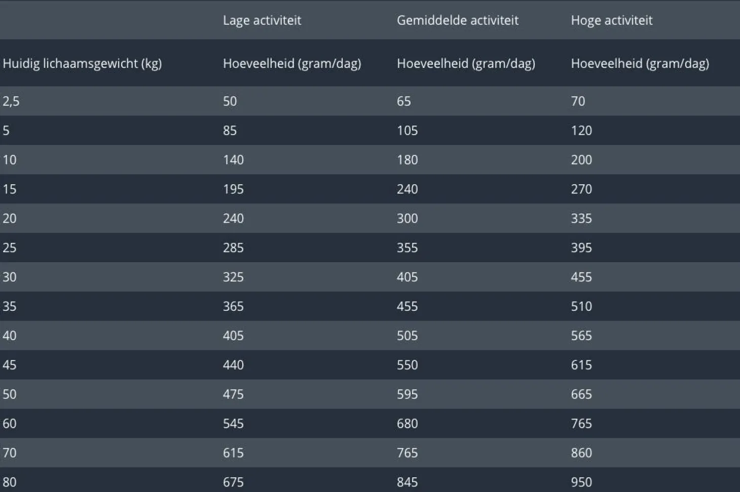Click the 440 gram low activity cell
The width and height of the screenshot is (740, 492).
pos(233,365)
